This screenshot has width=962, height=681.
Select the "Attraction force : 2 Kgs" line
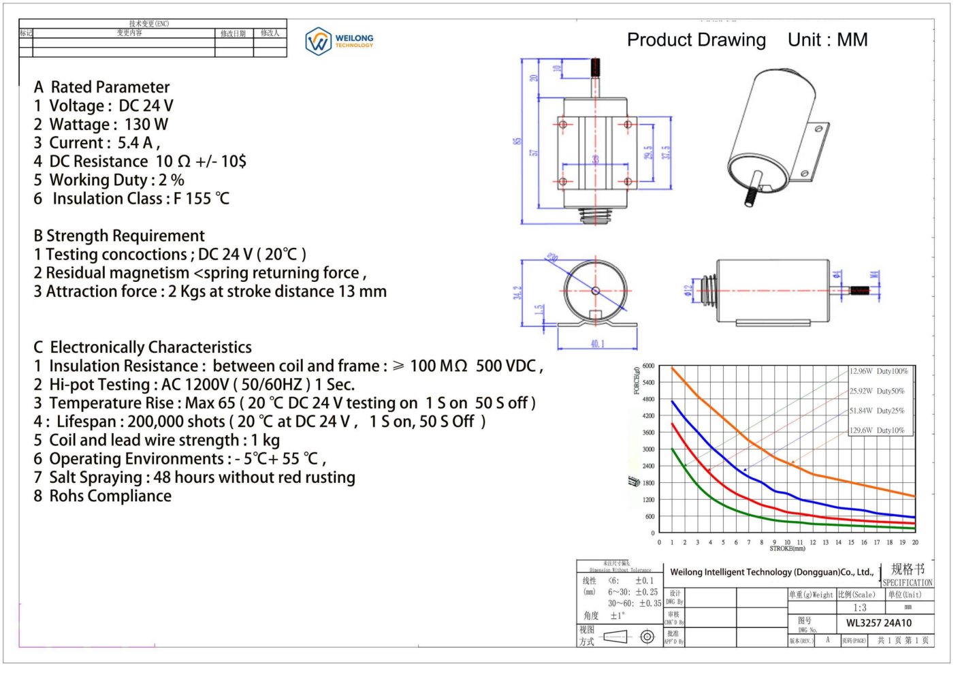(210, 291)
